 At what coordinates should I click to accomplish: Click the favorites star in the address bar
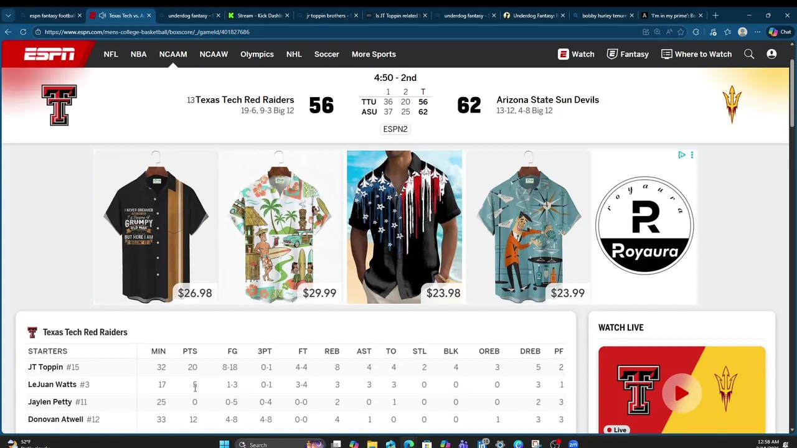click(681, 32)
